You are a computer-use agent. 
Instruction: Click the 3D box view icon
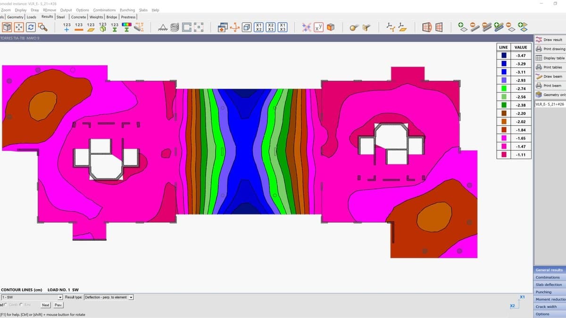click(7, 27)
